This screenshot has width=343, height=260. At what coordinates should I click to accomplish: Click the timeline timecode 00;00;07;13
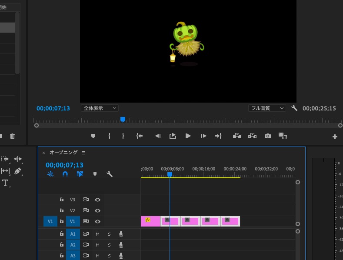pyautogui.click(x=64, y=165)
